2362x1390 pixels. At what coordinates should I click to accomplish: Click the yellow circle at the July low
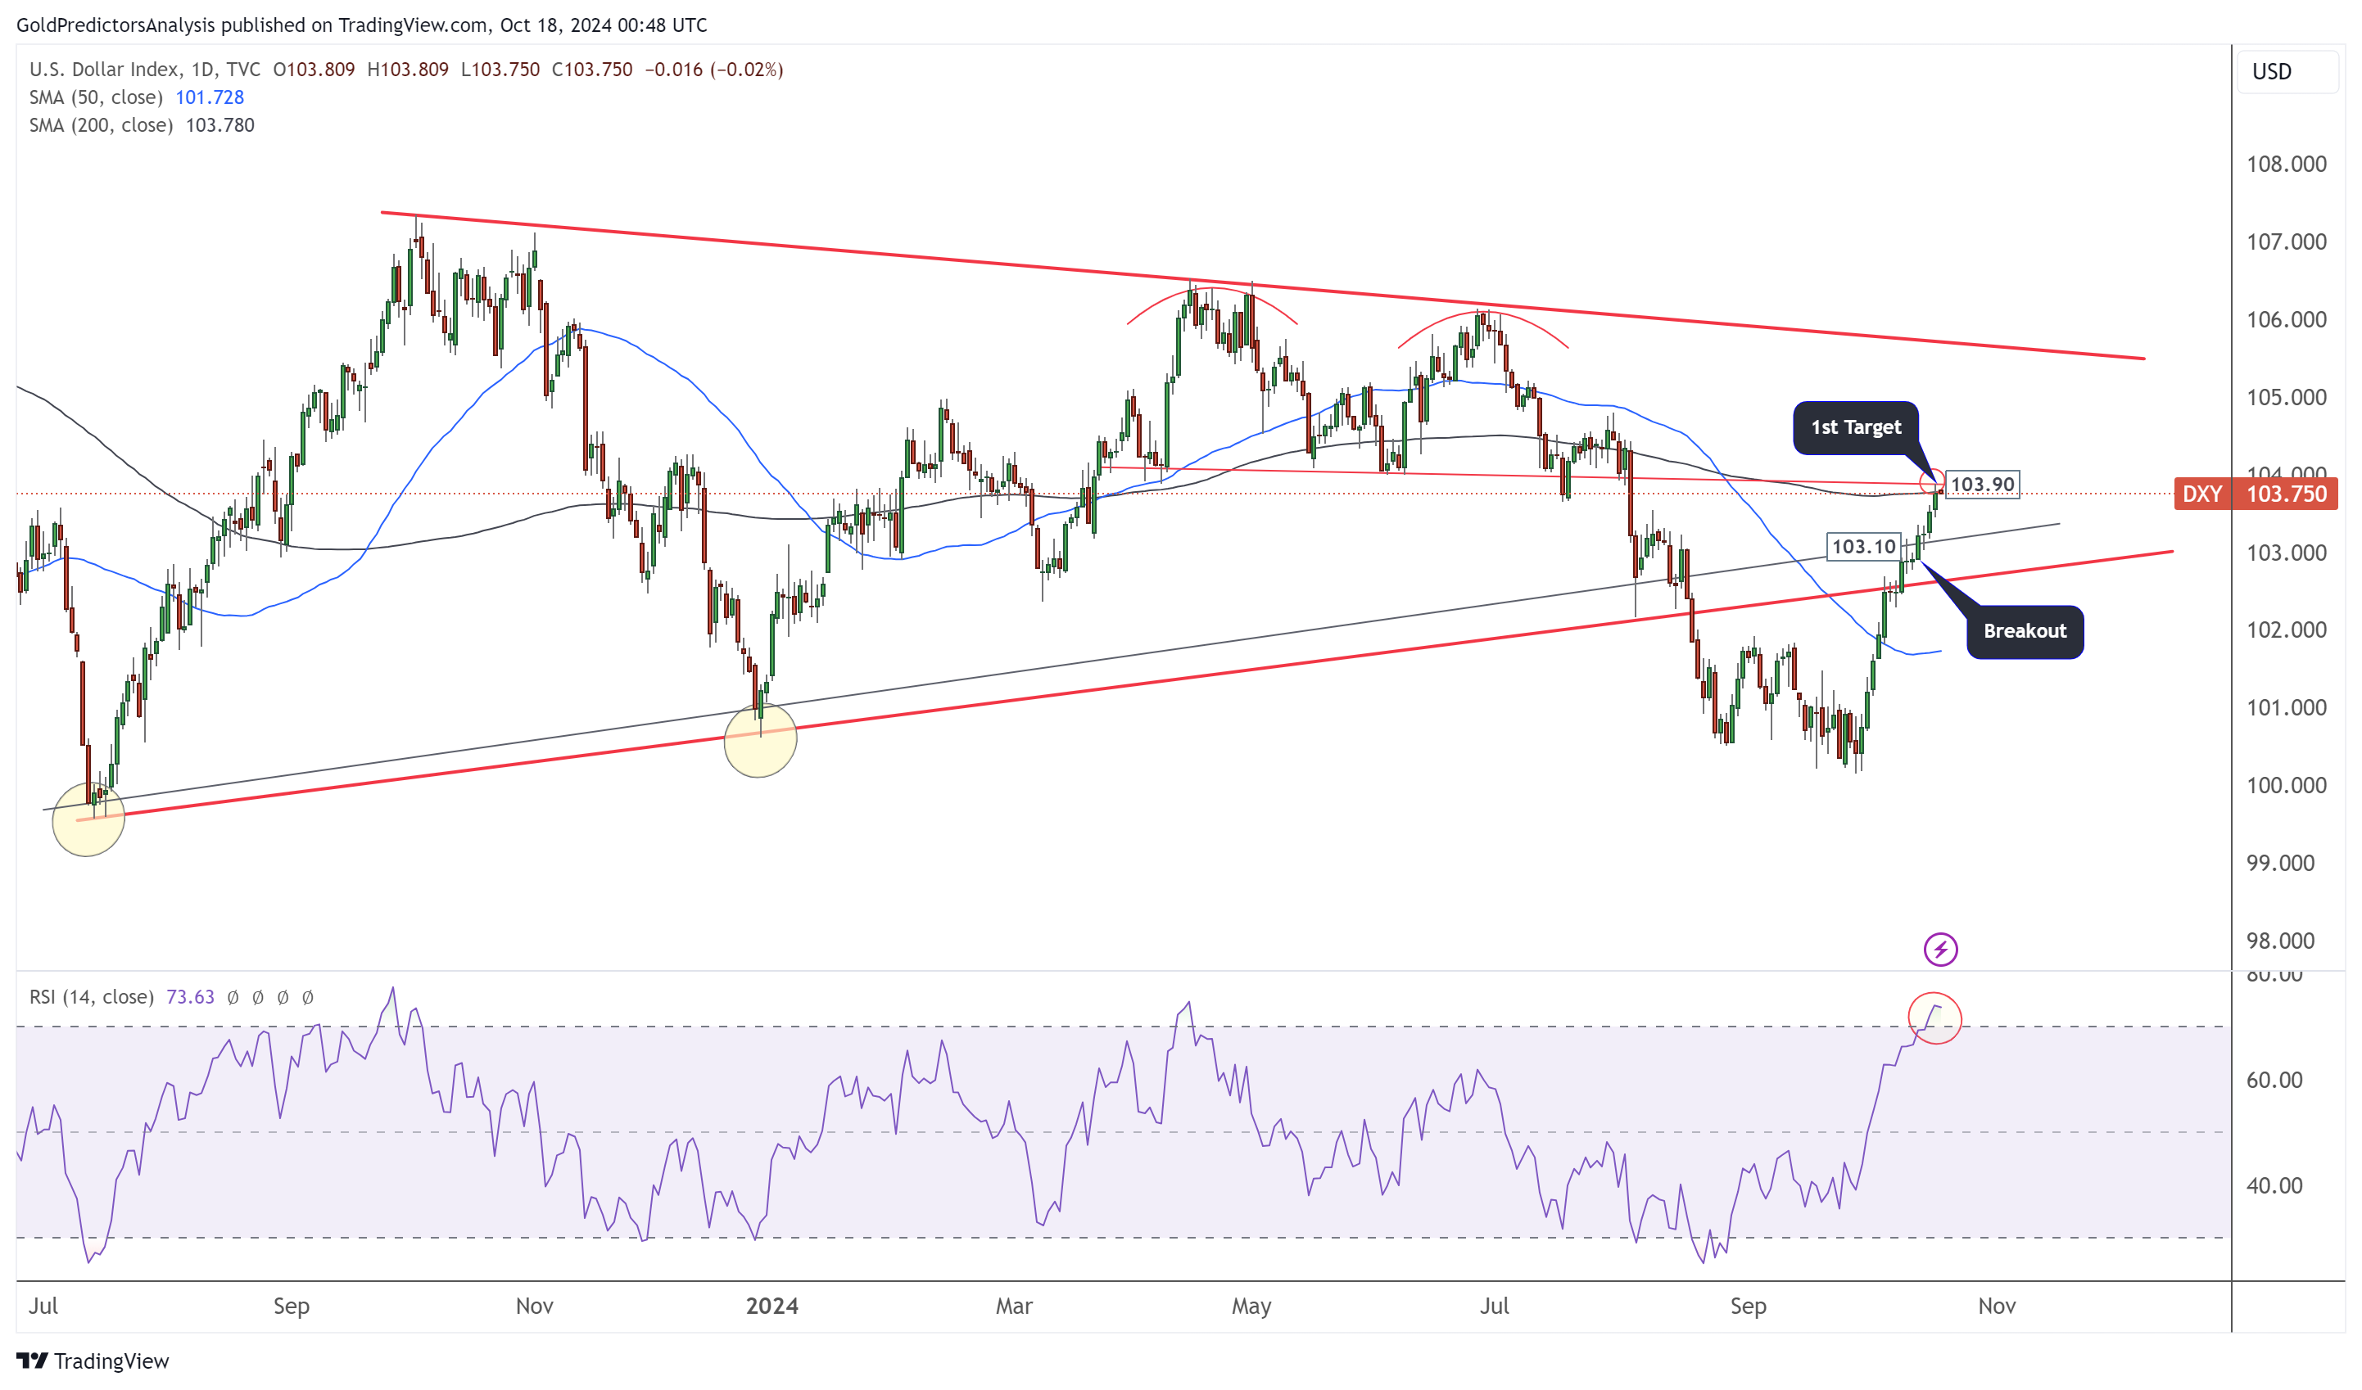88,819
